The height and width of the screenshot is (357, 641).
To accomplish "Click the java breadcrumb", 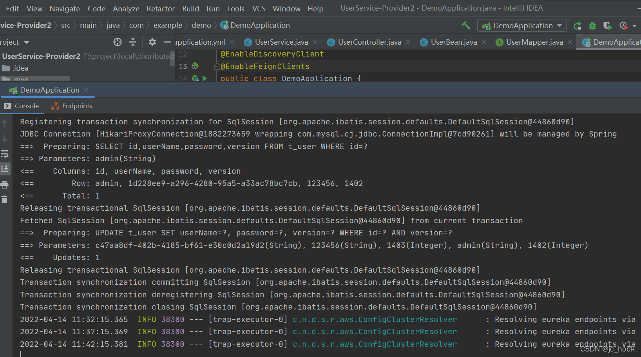I will 113,25.
